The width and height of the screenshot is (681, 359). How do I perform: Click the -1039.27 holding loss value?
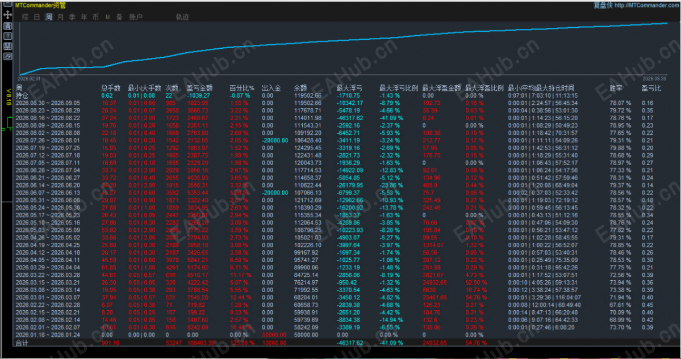[198, 95]
